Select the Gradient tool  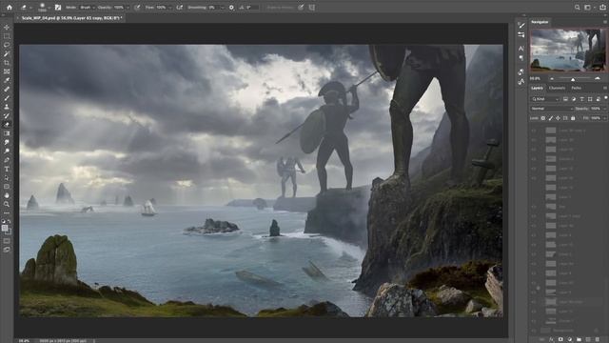point(7,133)
